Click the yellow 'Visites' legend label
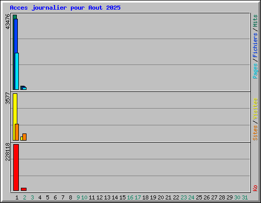Image resolution: width=261 pixels, height=203 pixels. point(255,109)
